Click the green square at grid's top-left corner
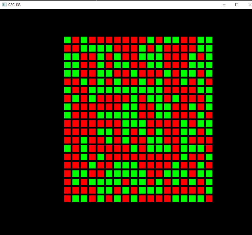 click(67, 40)
